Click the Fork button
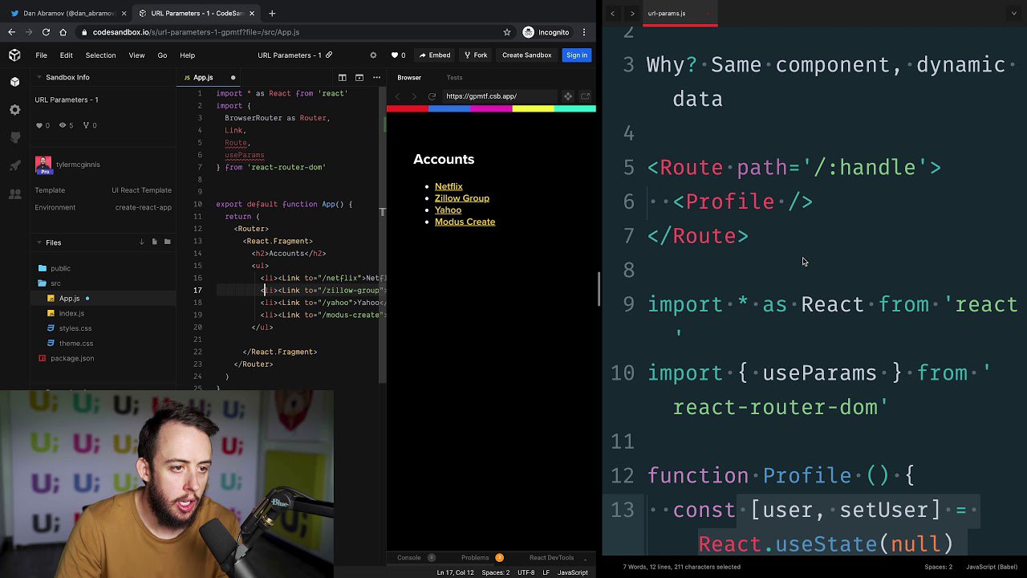Viewport: 1027px width, 578px height. click(475, 55)
